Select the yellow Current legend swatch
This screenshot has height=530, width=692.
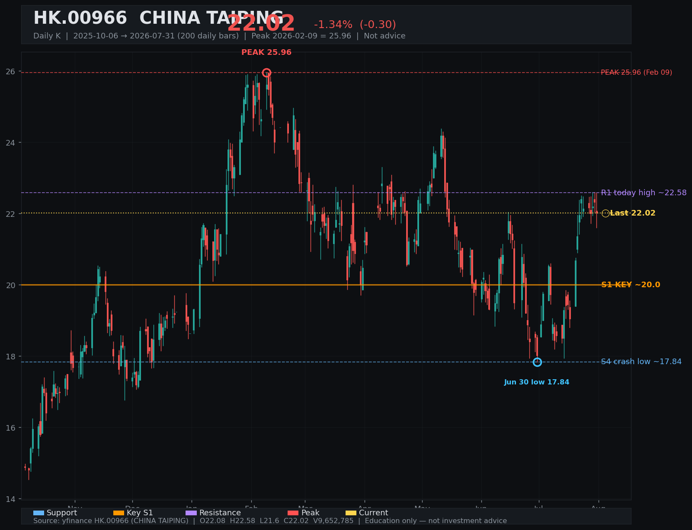(x=351, y=513)
